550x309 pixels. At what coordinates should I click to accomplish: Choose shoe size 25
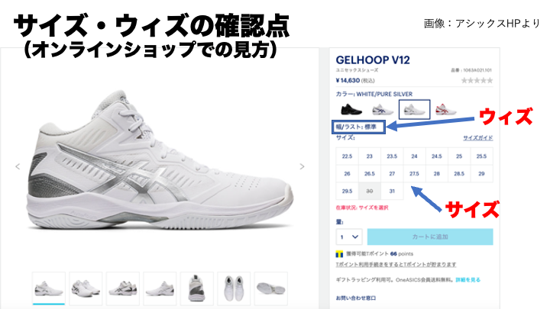[x=459, y=156]
